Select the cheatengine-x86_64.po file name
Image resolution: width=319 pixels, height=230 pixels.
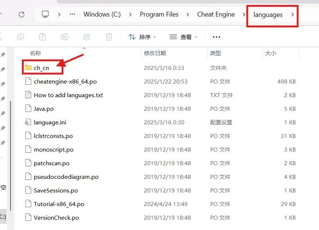click(x=65, y=81)
